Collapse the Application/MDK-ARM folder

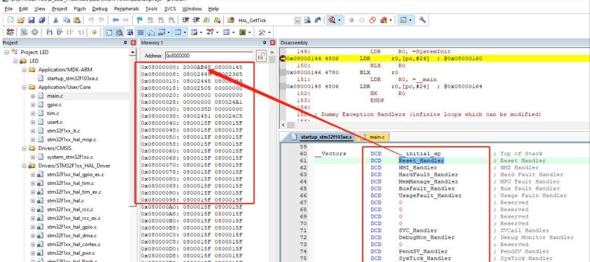(24, 70)
